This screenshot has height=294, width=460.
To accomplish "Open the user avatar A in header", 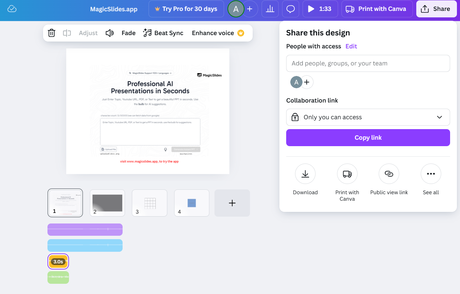I will click(x=236, y=9).
